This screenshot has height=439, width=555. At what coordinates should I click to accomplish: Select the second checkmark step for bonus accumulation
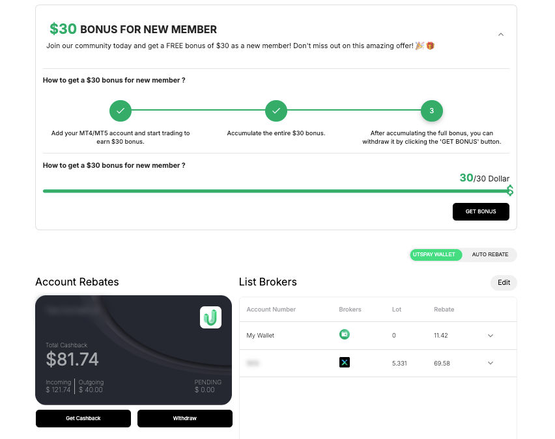pos(276,111)
